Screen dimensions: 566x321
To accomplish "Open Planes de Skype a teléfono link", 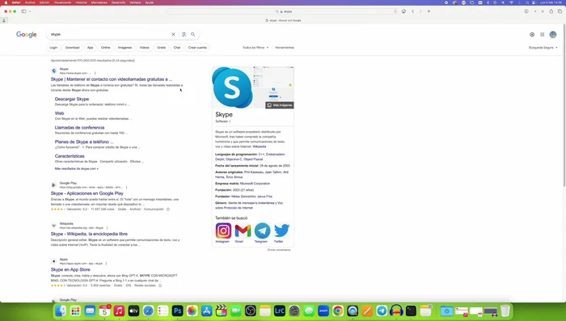I will coord(84,142).
